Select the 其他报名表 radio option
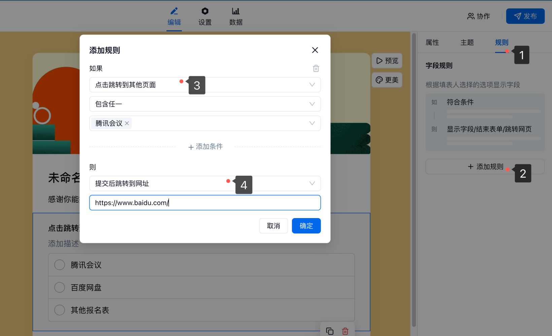 pyautogui.click(x=60, y=310)
